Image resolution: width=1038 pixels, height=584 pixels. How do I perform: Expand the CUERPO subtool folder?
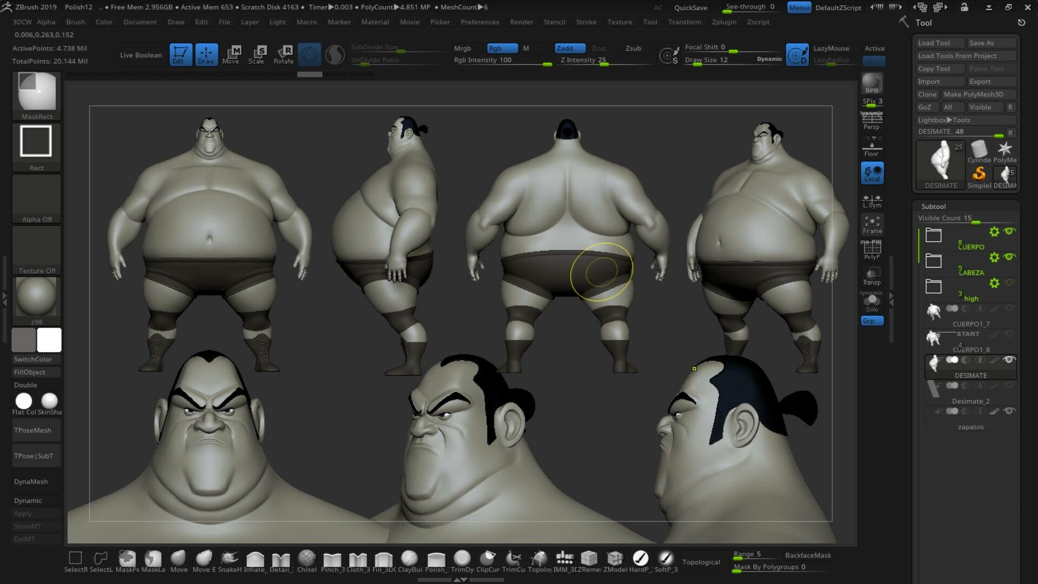(x=933, y=235)
